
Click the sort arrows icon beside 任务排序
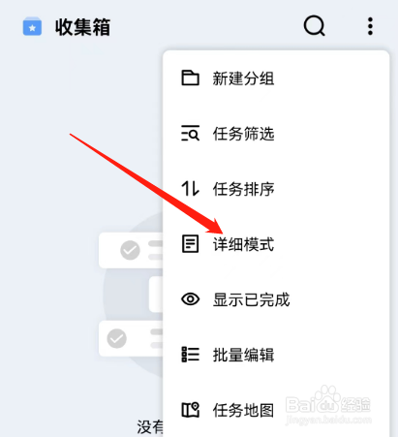190,189
